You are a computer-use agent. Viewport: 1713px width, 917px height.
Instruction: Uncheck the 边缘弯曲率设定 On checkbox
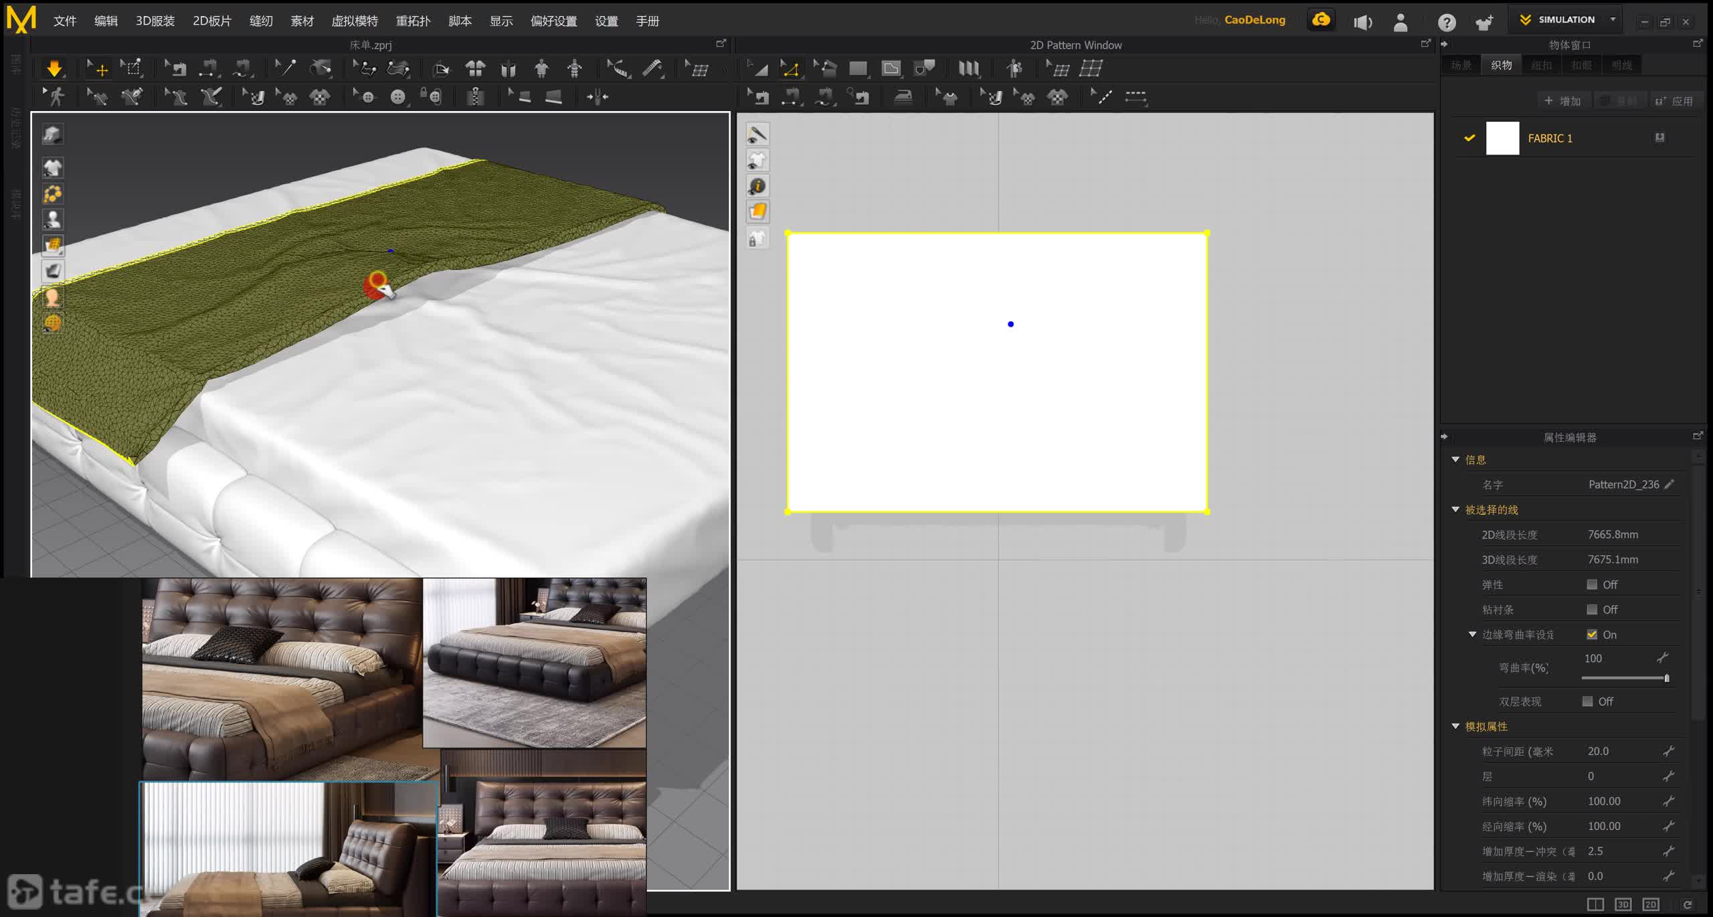pos(1592,635)
